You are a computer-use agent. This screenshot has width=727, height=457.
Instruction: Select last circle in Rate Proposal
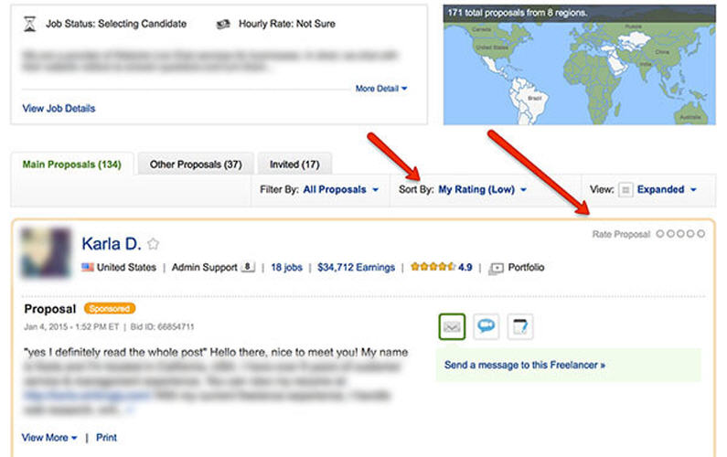click(x=701, y=235)
